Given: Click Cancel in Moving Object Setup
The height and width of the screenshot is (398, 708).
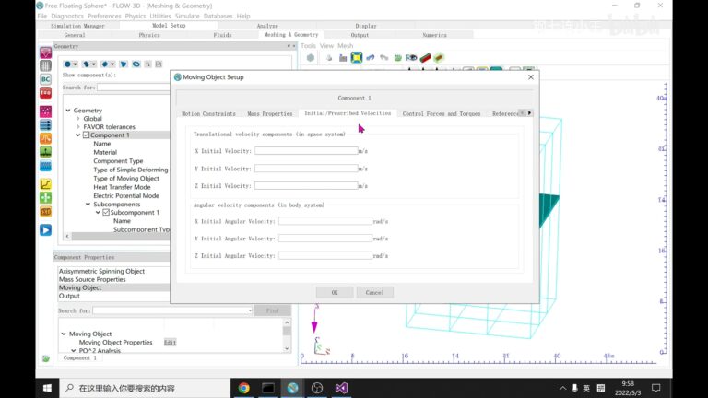Looking at the screenshot, I should tap(375, 292).
